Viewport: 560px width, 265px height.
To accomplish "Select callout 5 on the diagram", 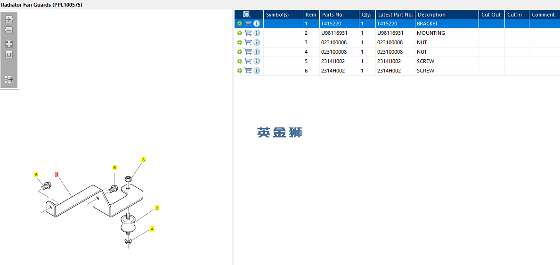I will coord(36,174).
